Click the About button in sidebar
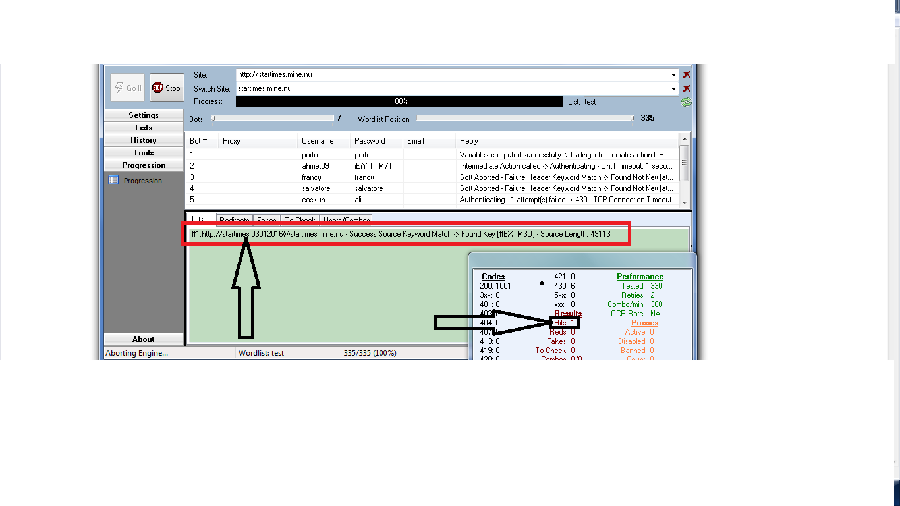The image size is (900, 506). point(144,339)
